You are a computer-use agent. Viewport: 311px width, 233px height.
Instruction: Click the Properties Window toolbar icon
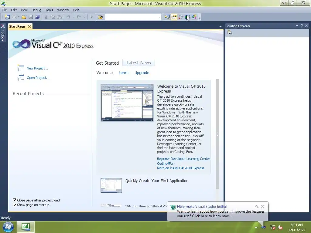click(x=174, y=17)
